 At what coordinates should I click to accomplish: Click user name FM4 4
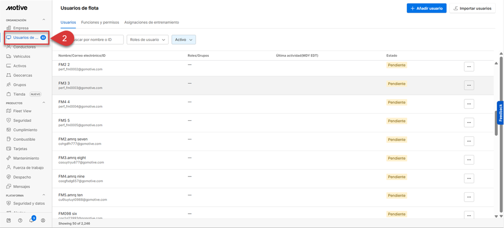point(64,102)
